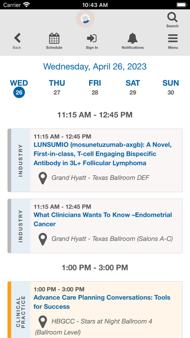The image size is (190, 338).
Task: Open Notifications bell icon
Action: (132, 38)
